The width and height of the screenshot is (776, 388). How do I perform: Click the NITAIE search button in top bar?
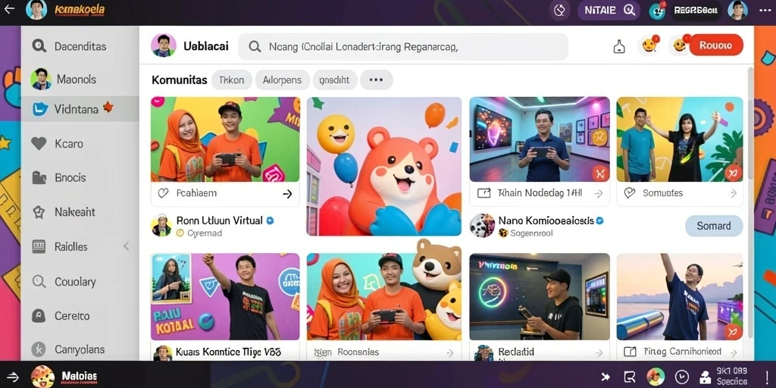click(x=609, y=10)
